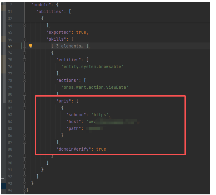Click line number 76 in the gutter
Image resolution: width=216 pixels, height=195 pixels.
click(10, 67)
